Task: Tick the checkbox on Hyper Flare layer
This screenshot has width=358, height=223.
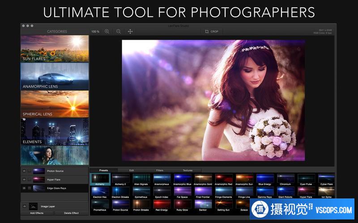Action: pos(30,180)
